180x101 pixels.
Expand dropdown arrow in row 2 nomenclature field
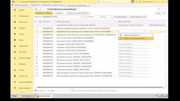[x=145, y=31]
